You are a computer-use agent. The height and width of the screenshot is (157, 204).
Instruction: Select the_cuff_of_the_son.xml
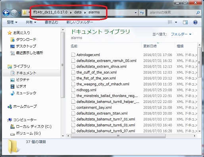tap(96, 72)
